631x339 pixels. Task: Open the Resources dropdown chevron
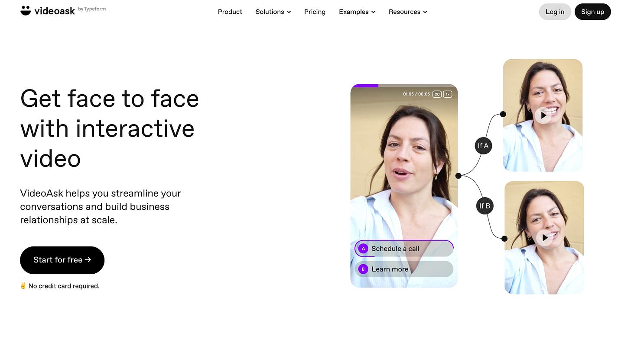(425, 12)
